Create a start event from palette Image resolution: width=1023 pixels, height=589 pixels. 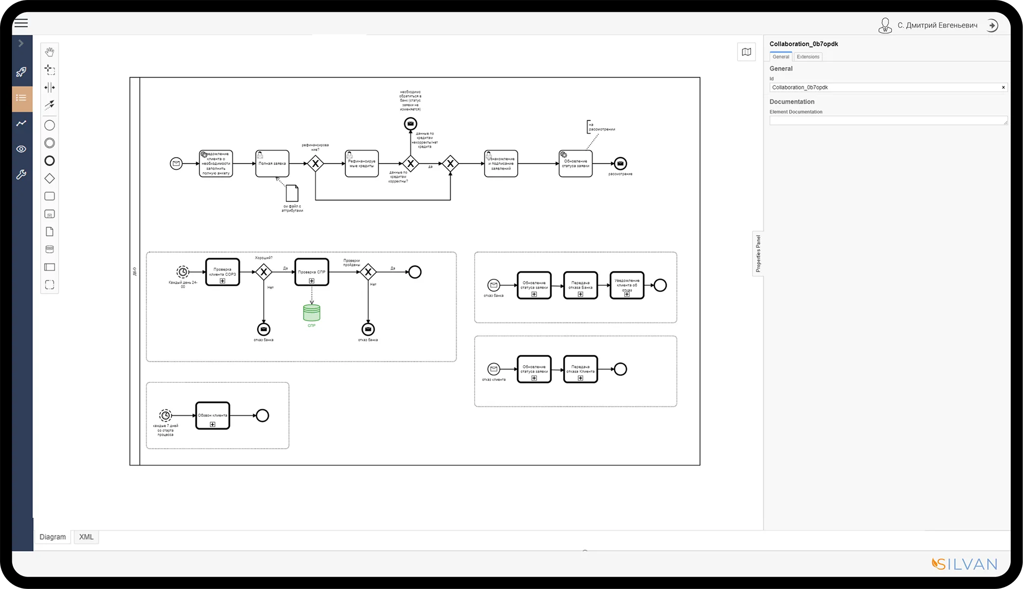50,125
